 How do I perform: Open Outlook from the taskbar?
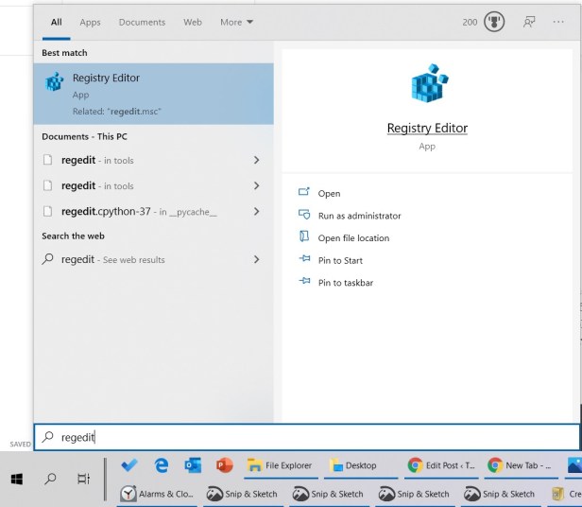(x=193, y=465)
